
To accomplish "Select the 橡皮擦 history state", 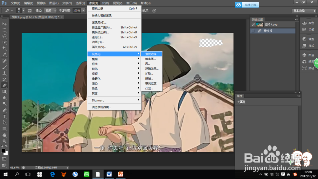I will (273, 31).
